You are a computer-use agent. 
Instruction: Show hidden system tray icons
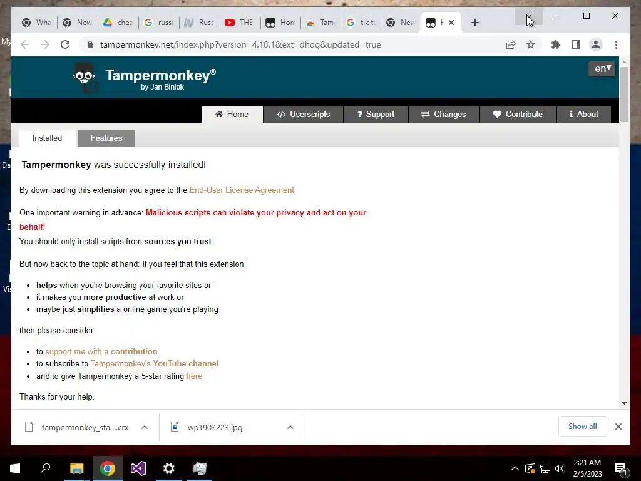[x=515, y=468]
